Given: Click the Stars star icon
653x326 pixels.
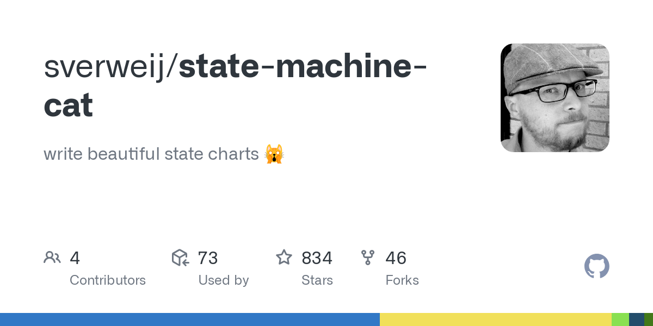Looking at the screenshot, I should (x=284, y=258).
